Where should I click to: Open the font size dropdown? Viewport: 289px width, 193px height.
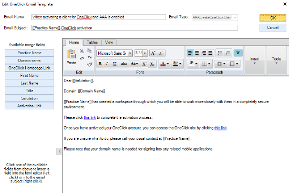click(145, 53)
